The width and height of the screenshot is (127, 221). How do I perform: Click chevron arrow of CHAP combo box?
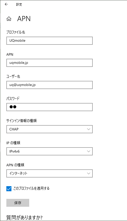89,129
